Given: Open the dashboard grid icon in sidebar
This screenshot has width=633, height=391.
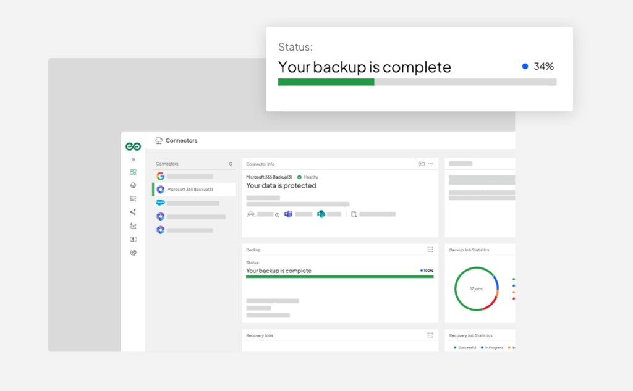Looking at the screenshot, I should [x=134, y=172].
